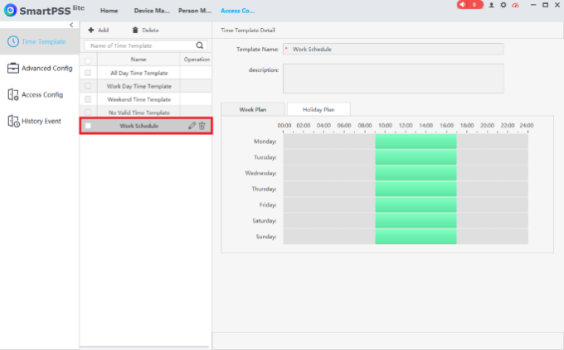This screenshot has height=350, width=564.
Task: Open History Event in the sidebar
Action: point(40,122)
